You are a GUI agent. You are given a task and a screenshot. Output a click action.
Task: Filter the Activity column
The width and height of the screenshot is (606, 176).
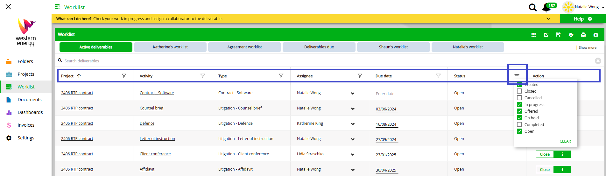pyautogui.click(x=202, y=76)
